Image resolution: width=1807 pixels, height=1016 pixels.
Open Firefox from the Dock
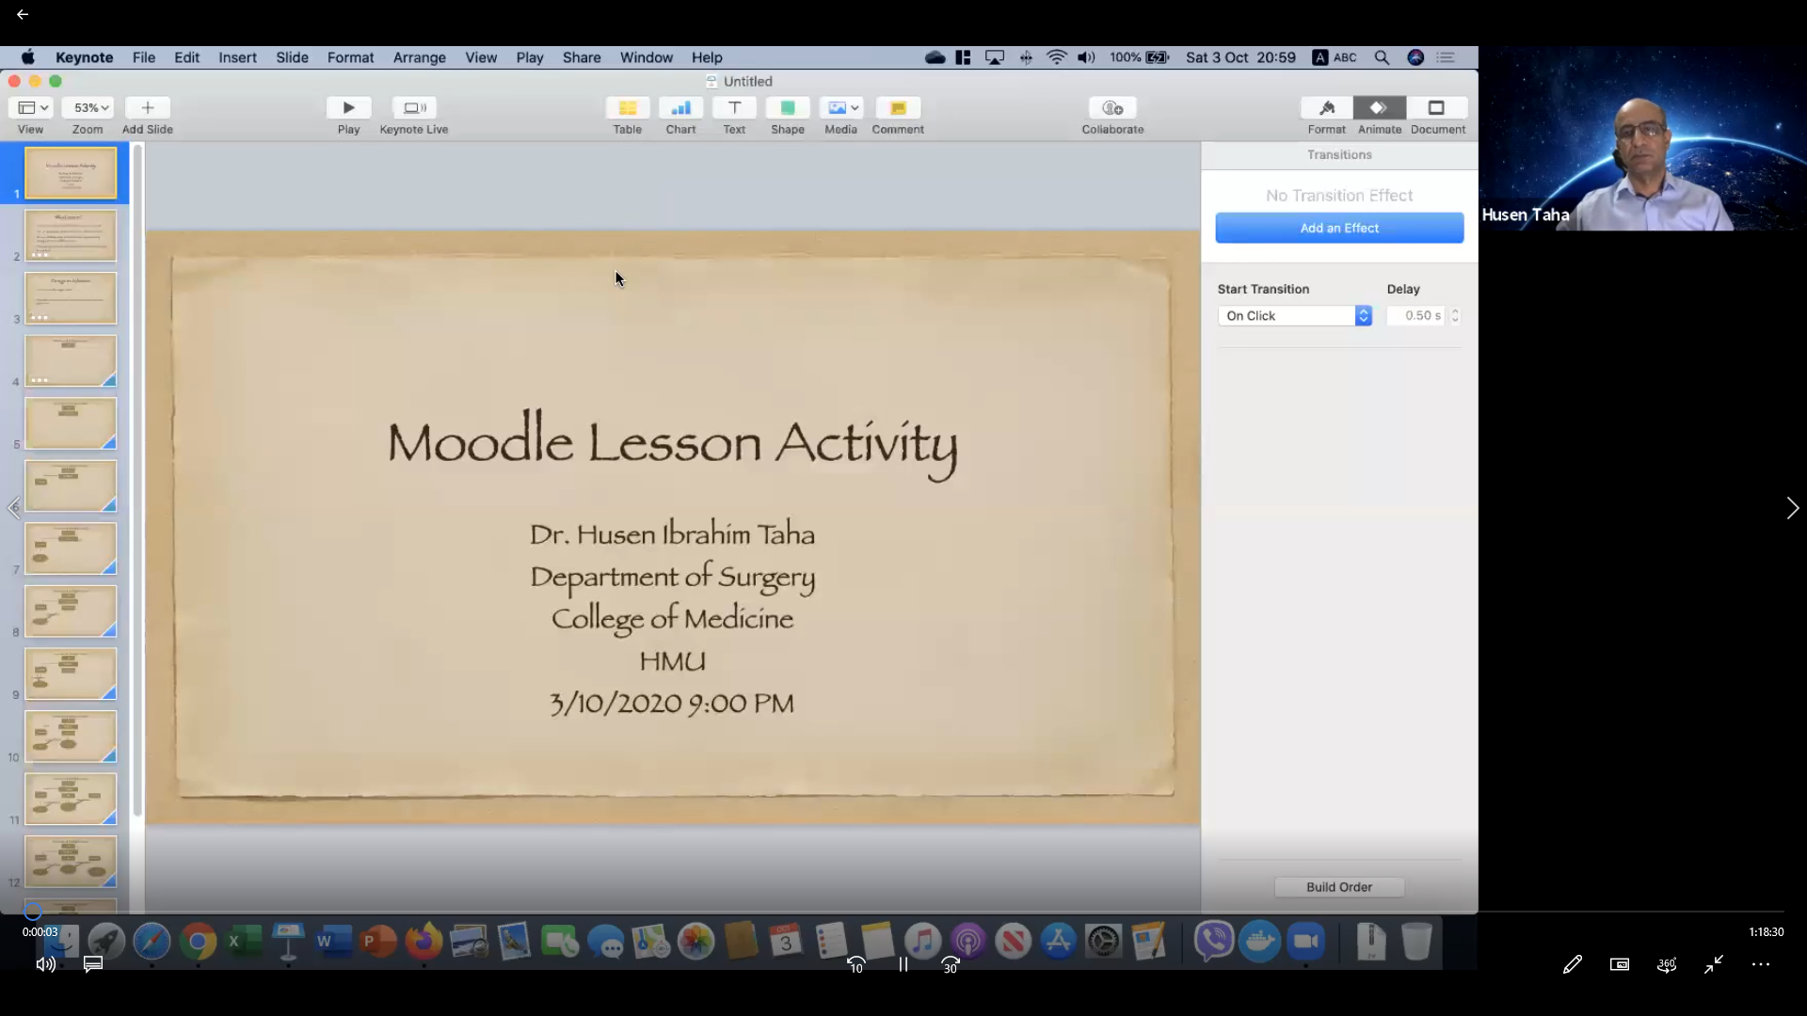424,941
